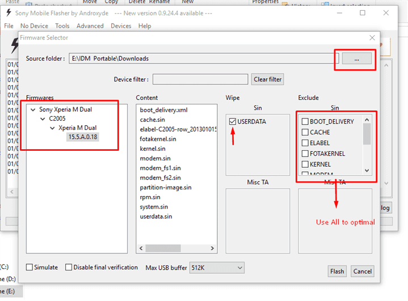Browse for source folder with the ... button
408x301 pixels.
(356, 58)
